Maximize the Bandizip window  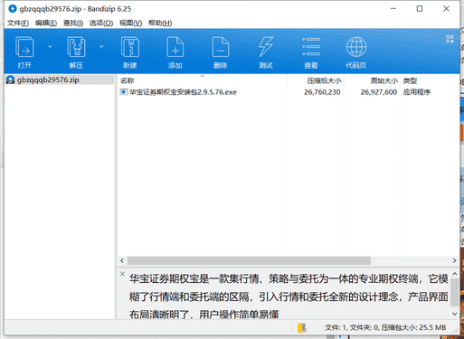(420, 9)
